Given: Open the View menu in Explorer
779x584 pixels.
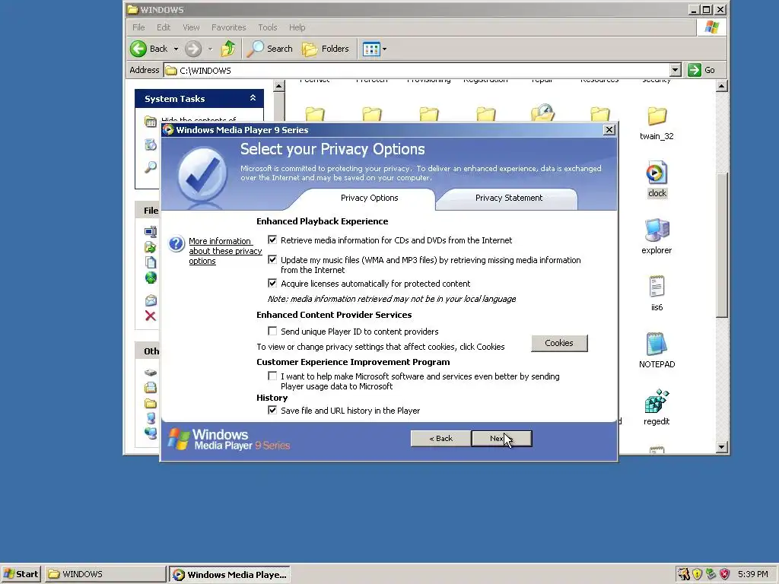Looking at the screenshot, I should (x=191, y=27).
